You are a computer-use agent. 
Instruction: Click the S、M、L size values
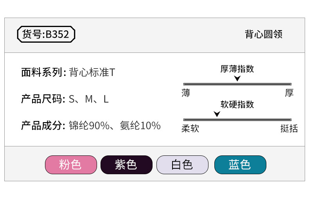(88, 99)
